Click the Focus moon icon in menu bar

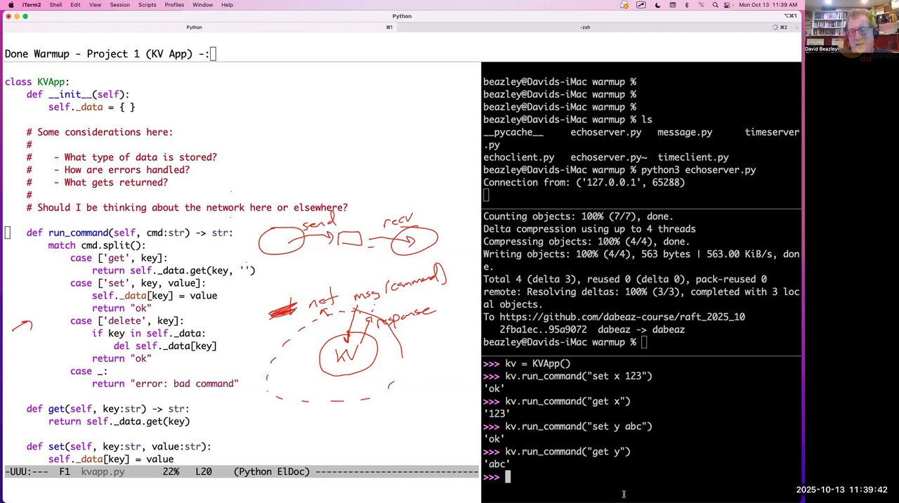point(657,5)
